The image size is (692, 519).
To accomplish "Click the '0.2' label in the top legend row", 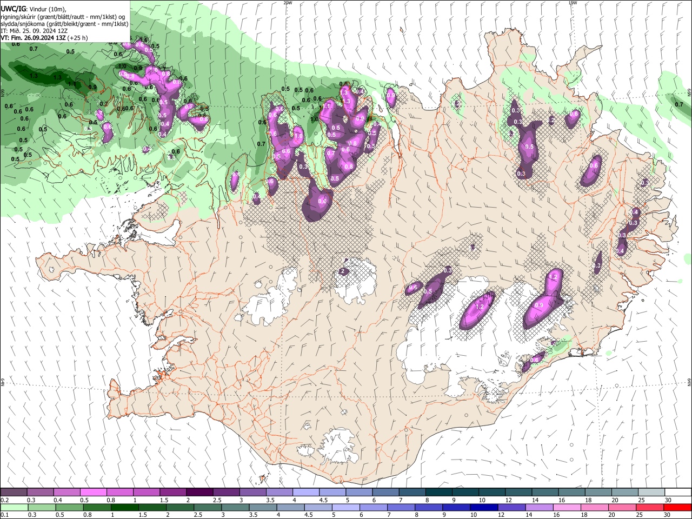I will tap(4, 500).
